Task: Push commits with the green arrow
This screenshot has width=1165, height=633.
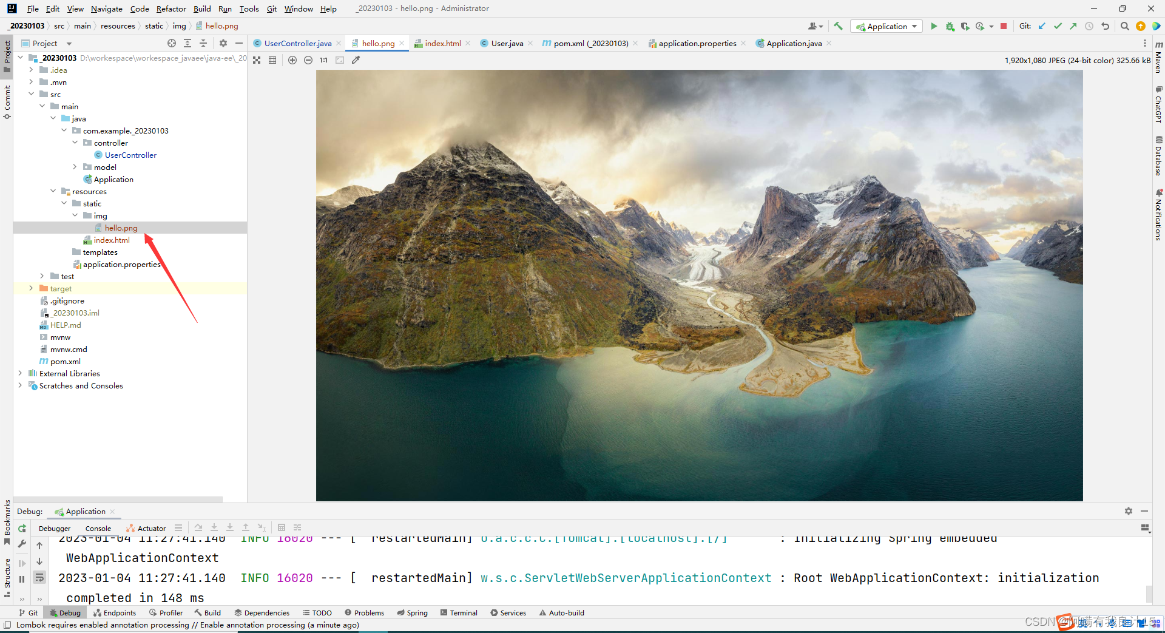Action: coord(1073,26)
